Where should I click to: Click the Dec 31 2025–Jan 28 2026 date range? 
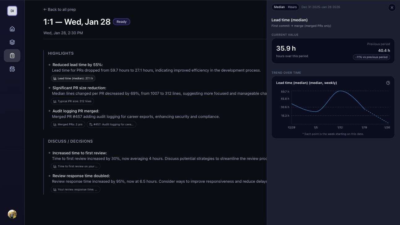(x=321, y=7)
